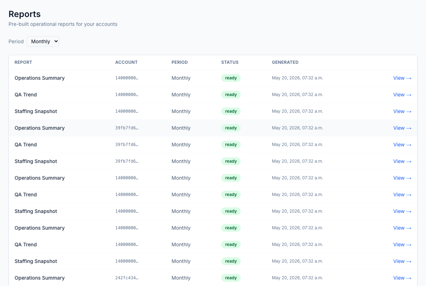Screen dimensions: 426x286
Task: Click generated date in the 242fc434… row
Action: pos(297,278)
